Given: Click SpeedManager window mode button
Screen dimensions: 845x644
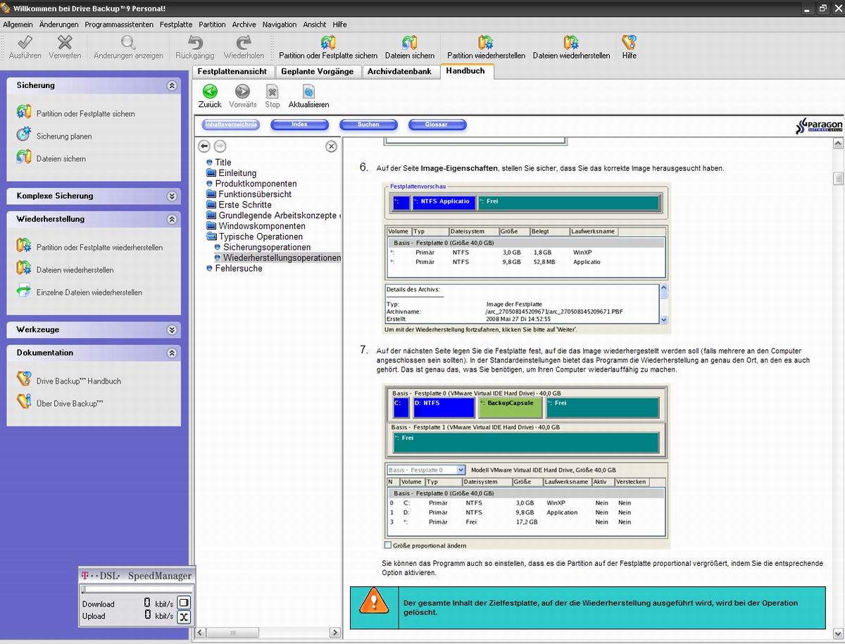Looking at the screenshot, I should tap(183, 602).
